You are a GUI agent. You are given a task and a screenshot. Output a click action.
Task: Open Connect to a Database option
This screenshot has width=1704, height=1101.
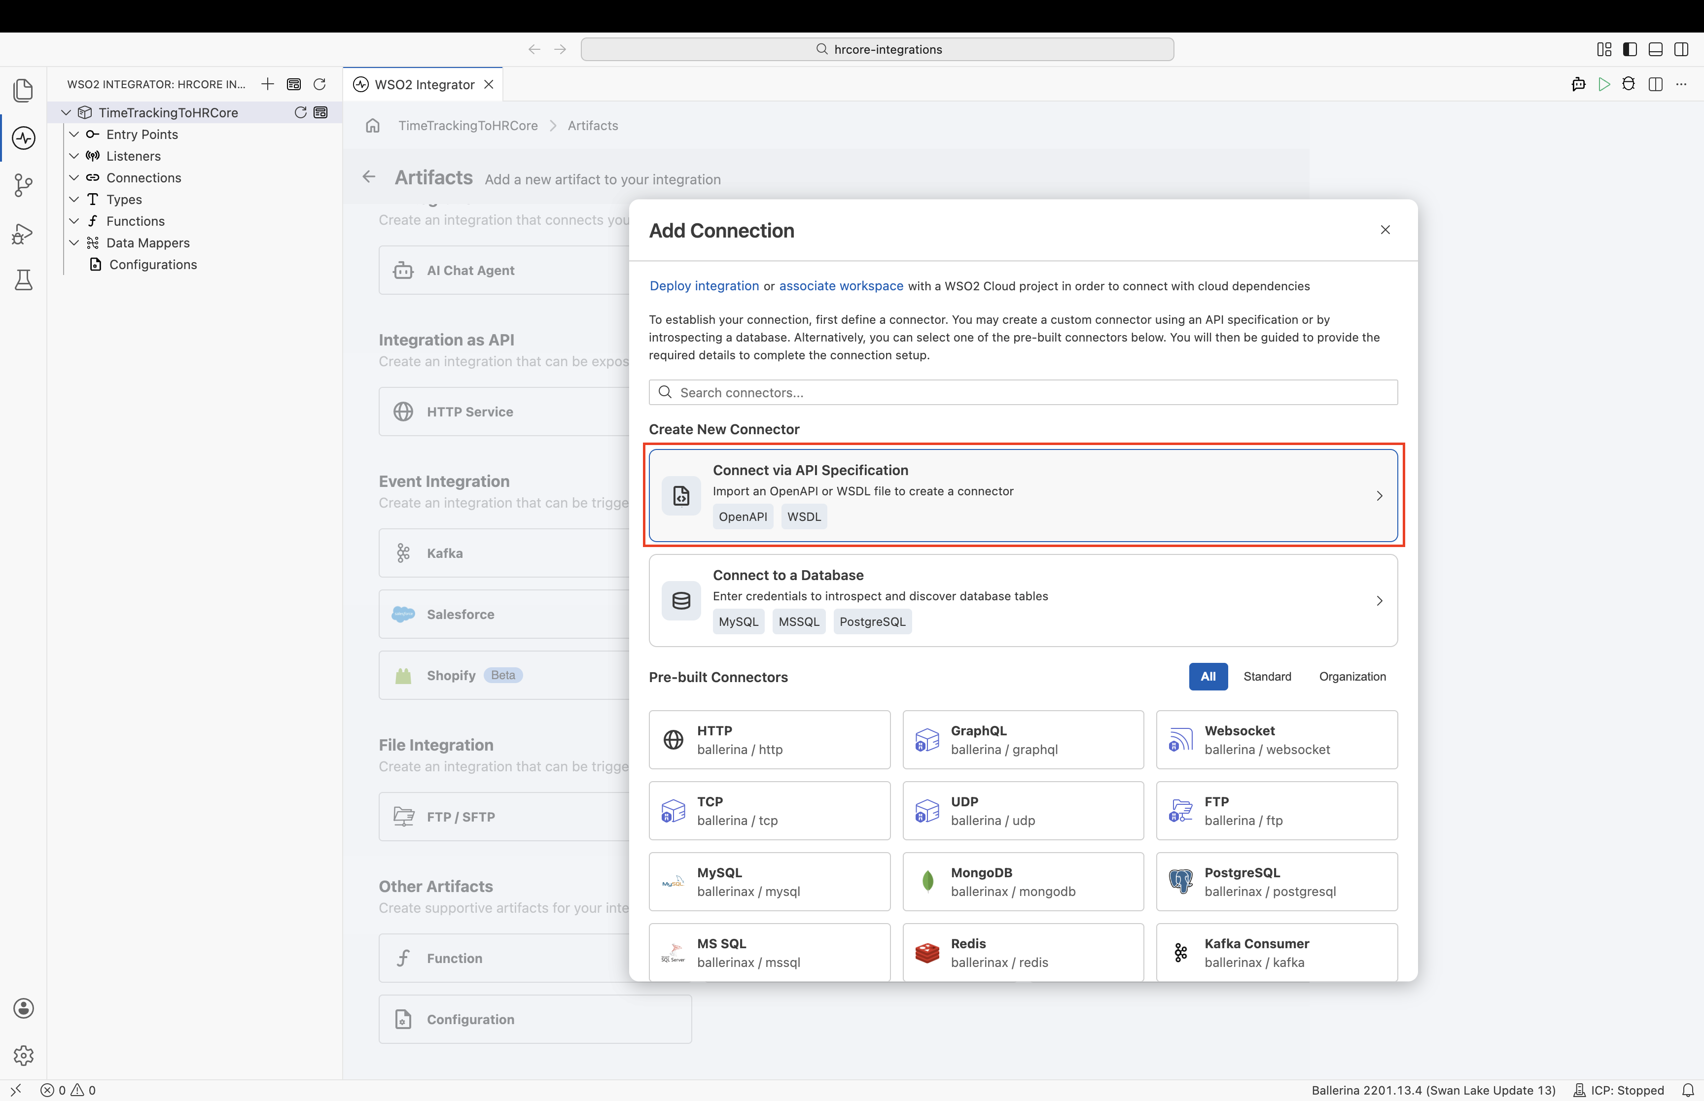tap(1023, 601)
